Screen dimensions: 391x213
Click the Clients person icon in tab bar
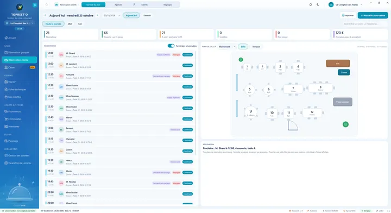pos(134,4)
